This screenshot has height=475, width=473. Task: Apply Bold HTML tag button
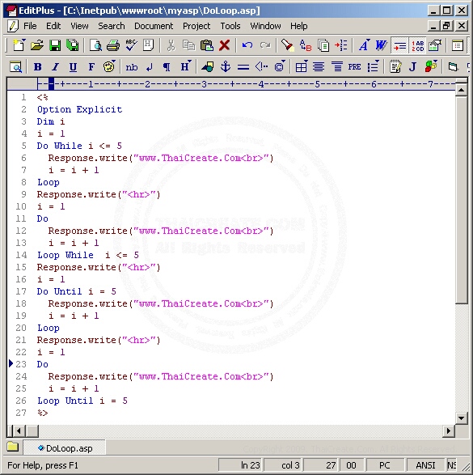pos(37,66)
